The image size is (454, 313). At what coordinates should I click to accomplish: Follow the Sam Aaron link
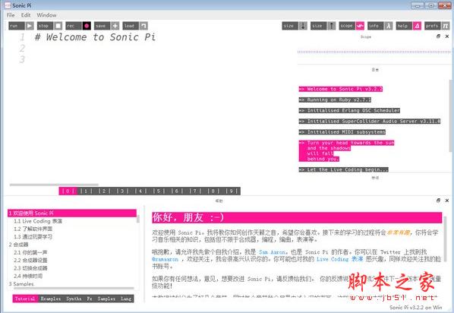(x=272, y=252)
